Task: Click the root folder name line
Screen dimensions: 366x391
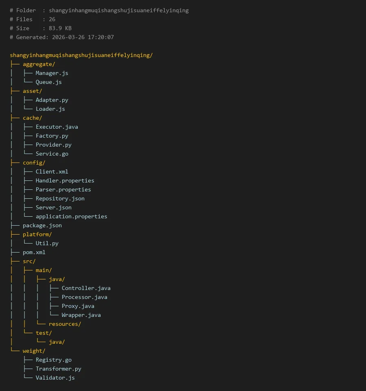Action: pos(81,55)
